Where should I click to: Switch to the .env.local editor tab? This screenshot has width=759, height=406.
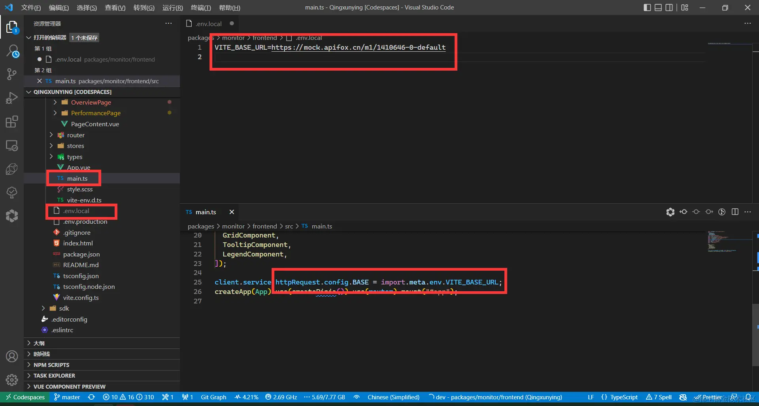(x=210, y=24)
